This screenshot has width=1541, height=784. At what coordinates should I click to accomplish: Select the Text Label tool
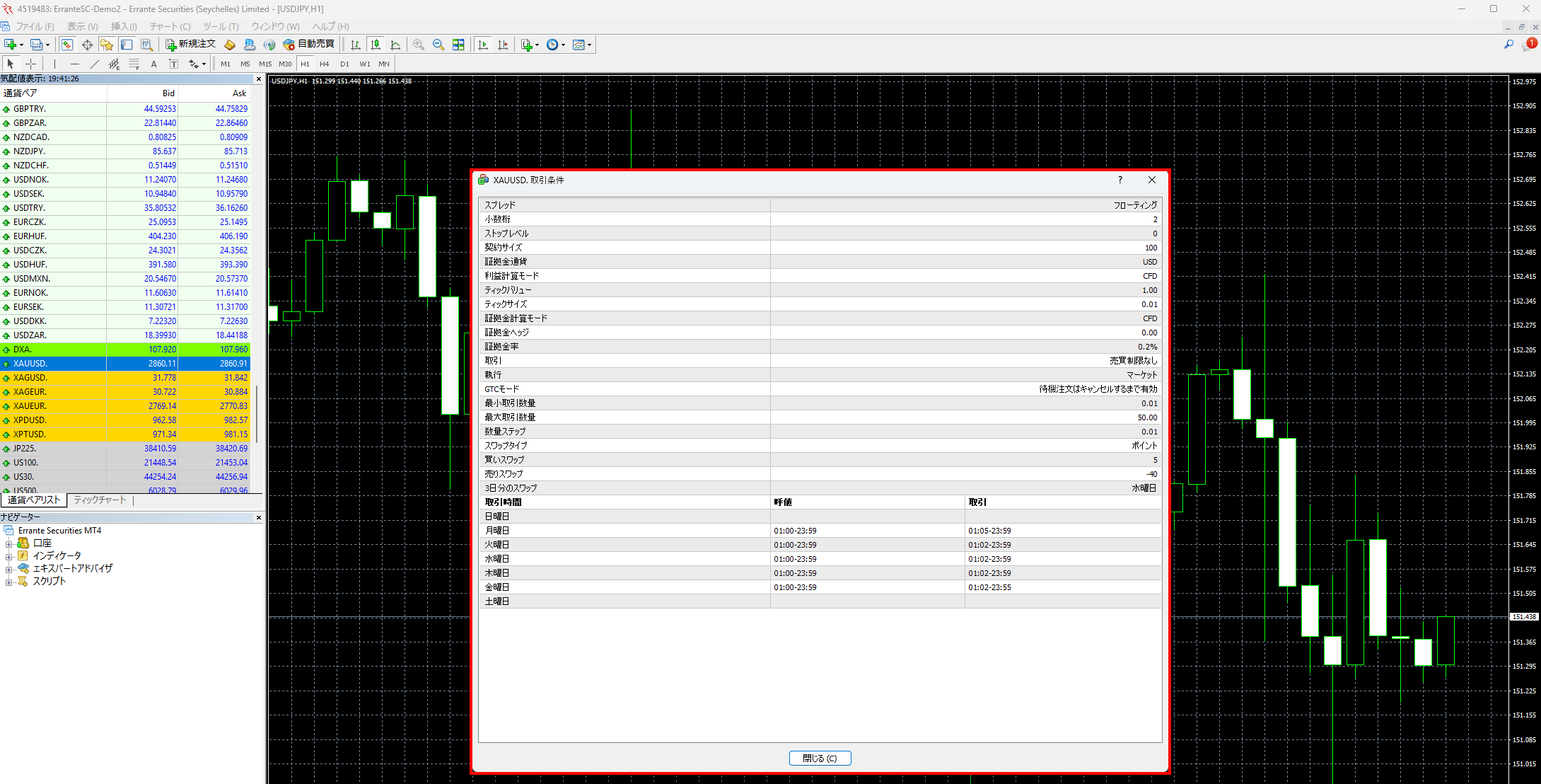coord(173,64)
